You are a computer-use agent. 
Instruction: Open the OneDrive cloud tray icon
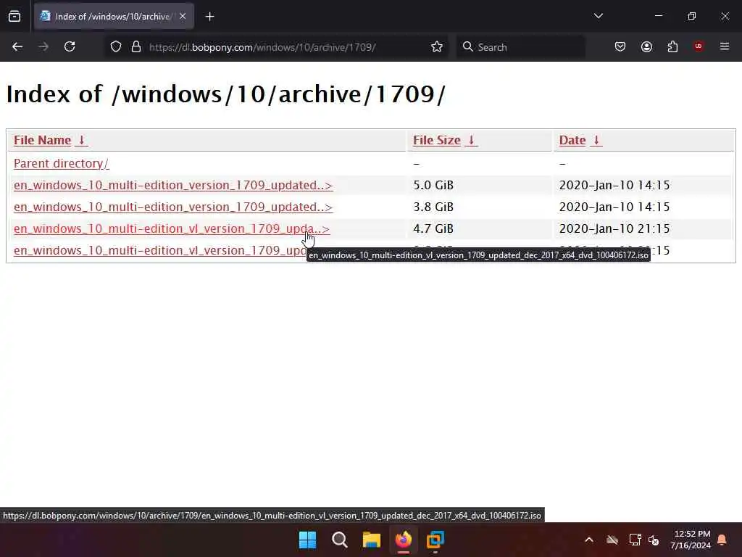[612, 540]
